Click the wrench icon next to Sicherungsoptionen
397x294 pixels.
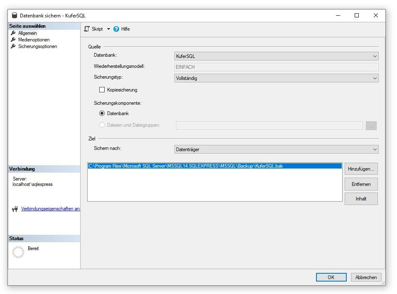click(13, 46)
